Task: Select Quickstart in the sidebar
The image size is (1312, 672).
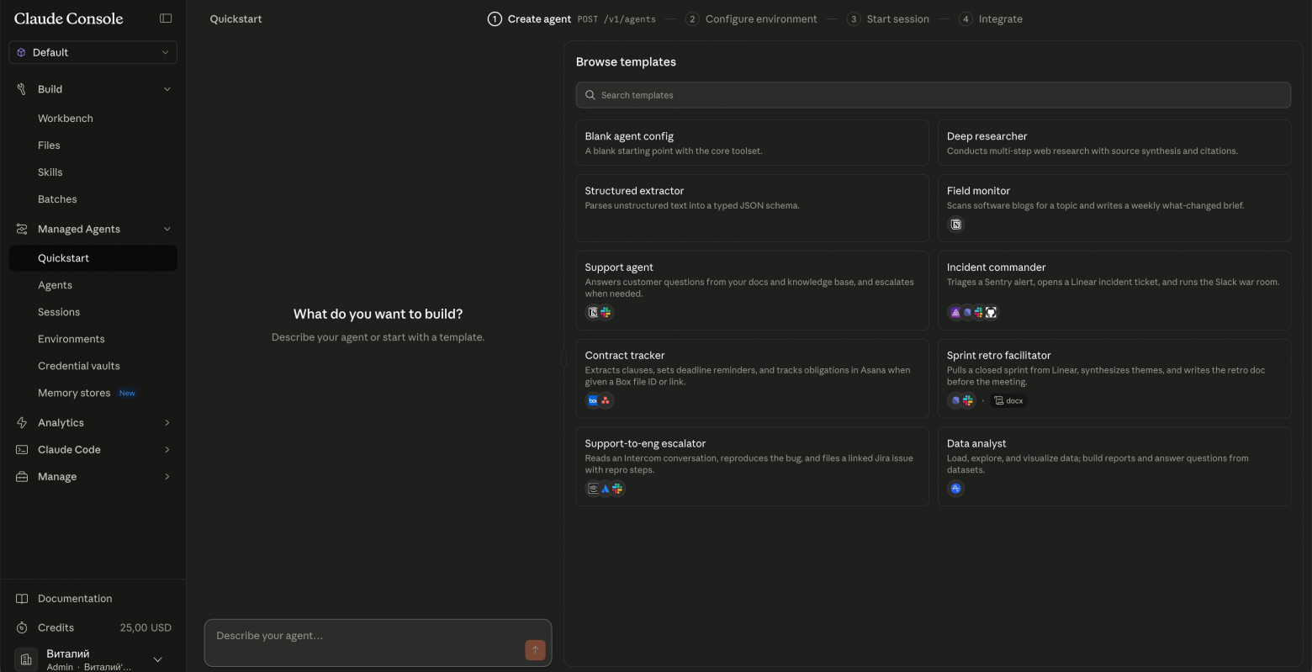Action: click(93, 258)
